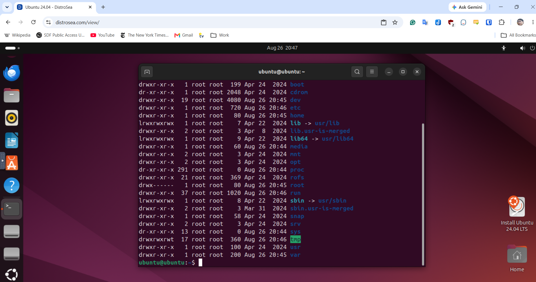Click the volume icon in top bar
Viewport: 536px width, 282px height.
(x=522, y=48)
